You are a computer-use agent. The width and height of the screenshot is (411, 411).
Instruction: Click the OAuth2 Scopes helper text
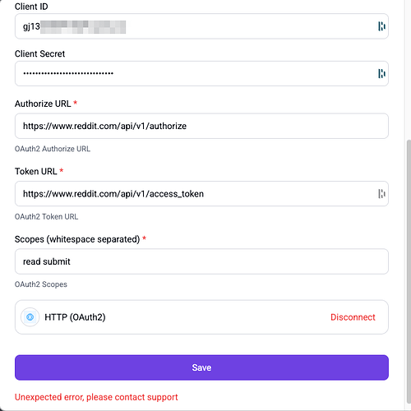click(41, 284)
